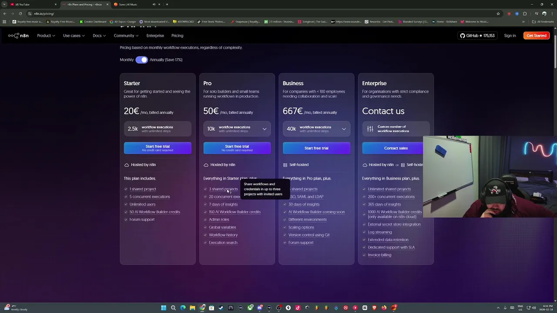Mute the Suno tab audio speaker icon

[x=154, y=4]
